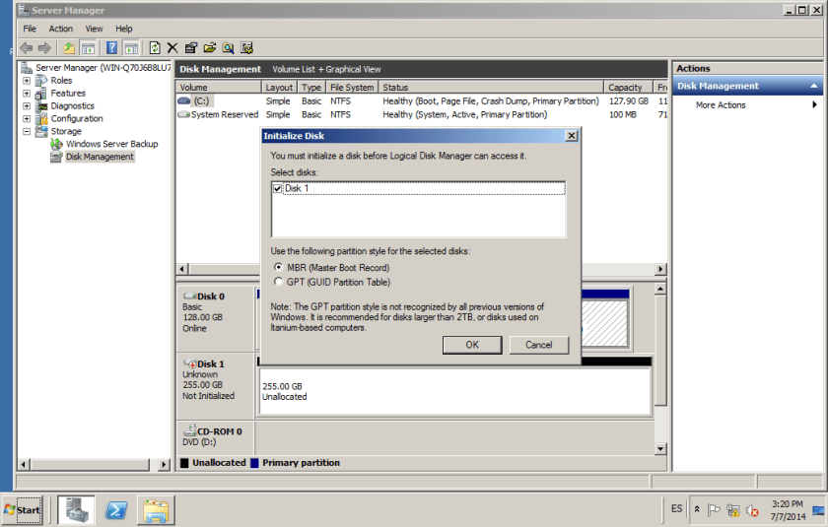Image resolution: width=828 pixels, height=527 pixels.
Task: Open the Action menu
Action: pos(60,29)
